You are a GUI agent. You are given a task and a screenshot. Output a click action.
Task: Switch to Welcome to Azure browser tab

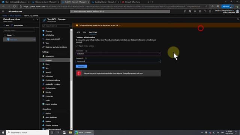(x=45, y=2)
